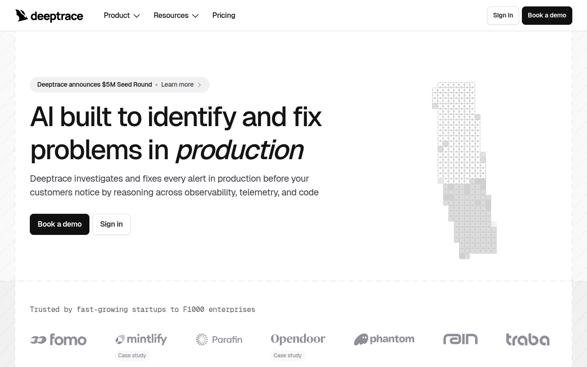Screen dimensions: 587x367
Task: Click the text 'Trusted by fast-growing startups to F1000 enterprises'
Action: (x=143, y=310)
